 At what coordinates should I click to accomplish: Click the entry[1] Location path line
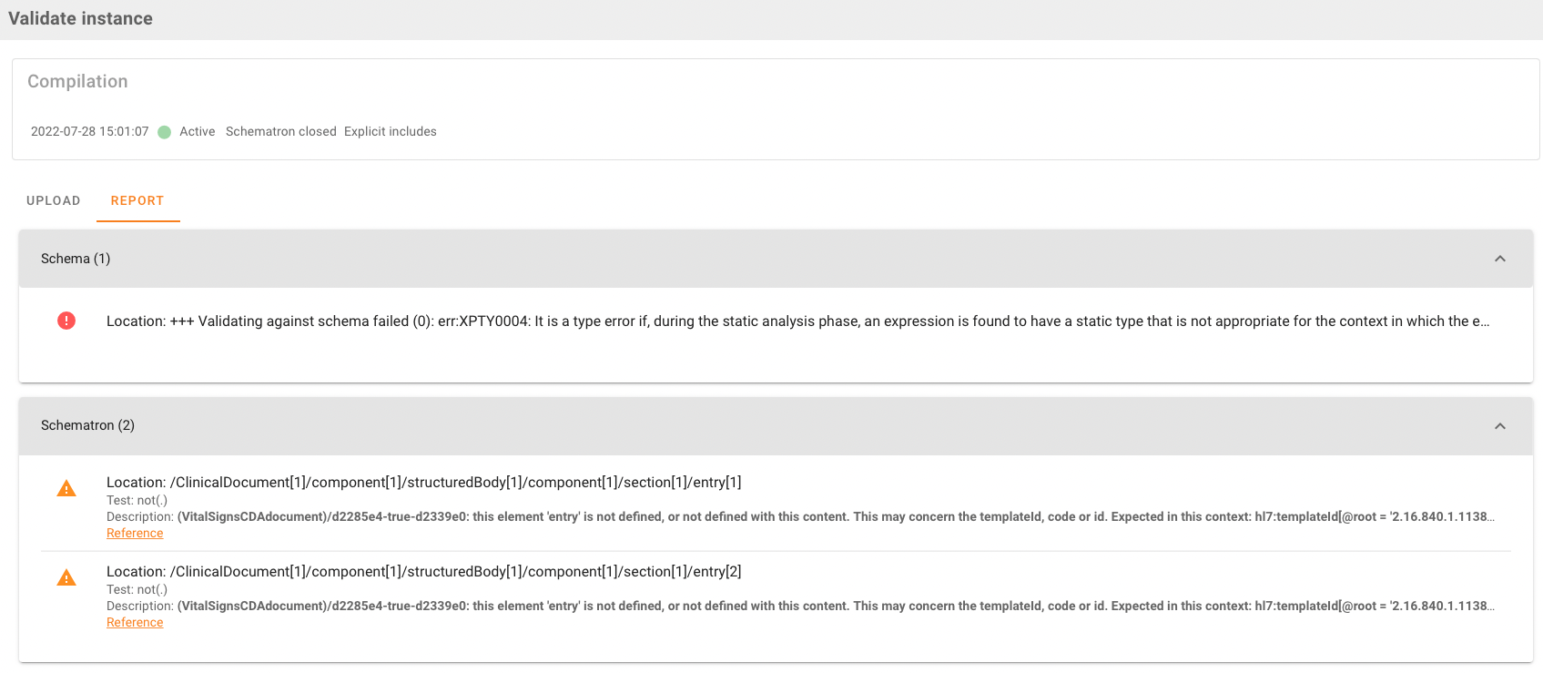pos(424,483)
